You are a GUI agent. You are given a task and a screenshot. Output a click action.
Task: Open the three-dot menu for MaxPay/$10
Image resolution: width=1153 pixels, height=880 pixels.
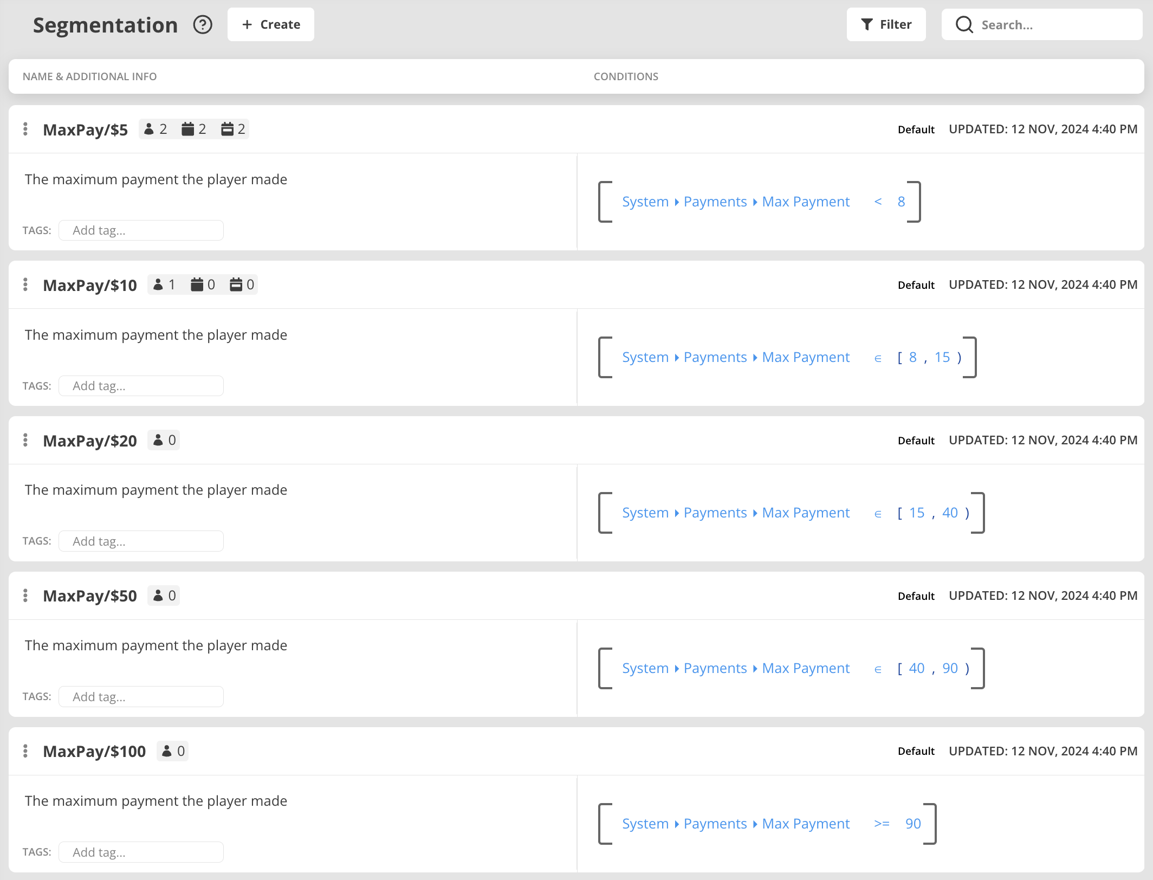coord(25,284)
